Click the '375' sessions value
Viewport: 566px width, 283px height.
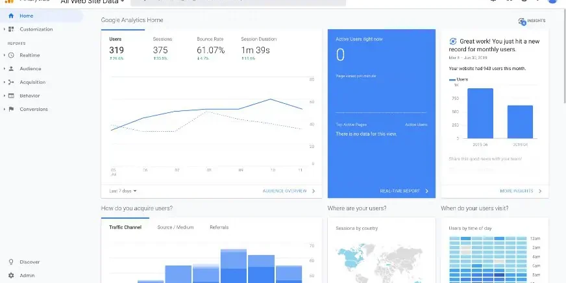(x=160, y=50)
